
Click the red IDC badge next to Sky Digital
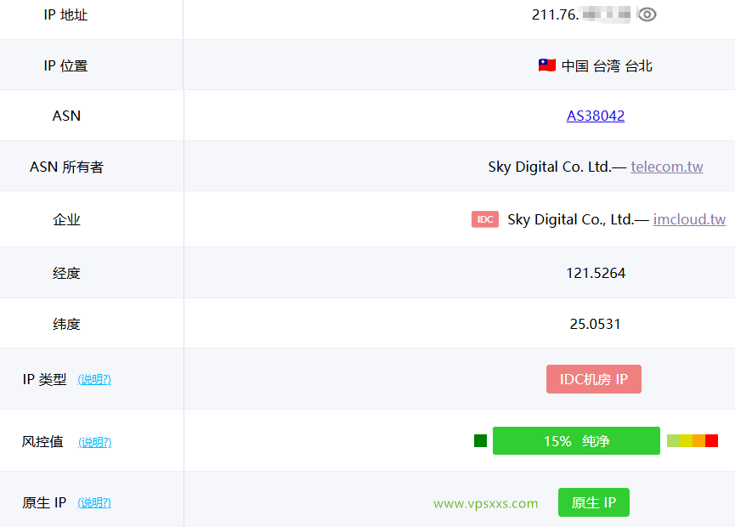(x=484, y=218)
